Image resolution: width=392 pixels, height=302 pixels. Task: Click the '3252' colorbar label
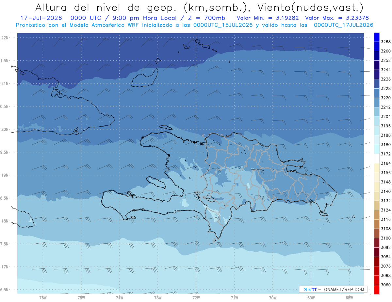click(386, 61)
